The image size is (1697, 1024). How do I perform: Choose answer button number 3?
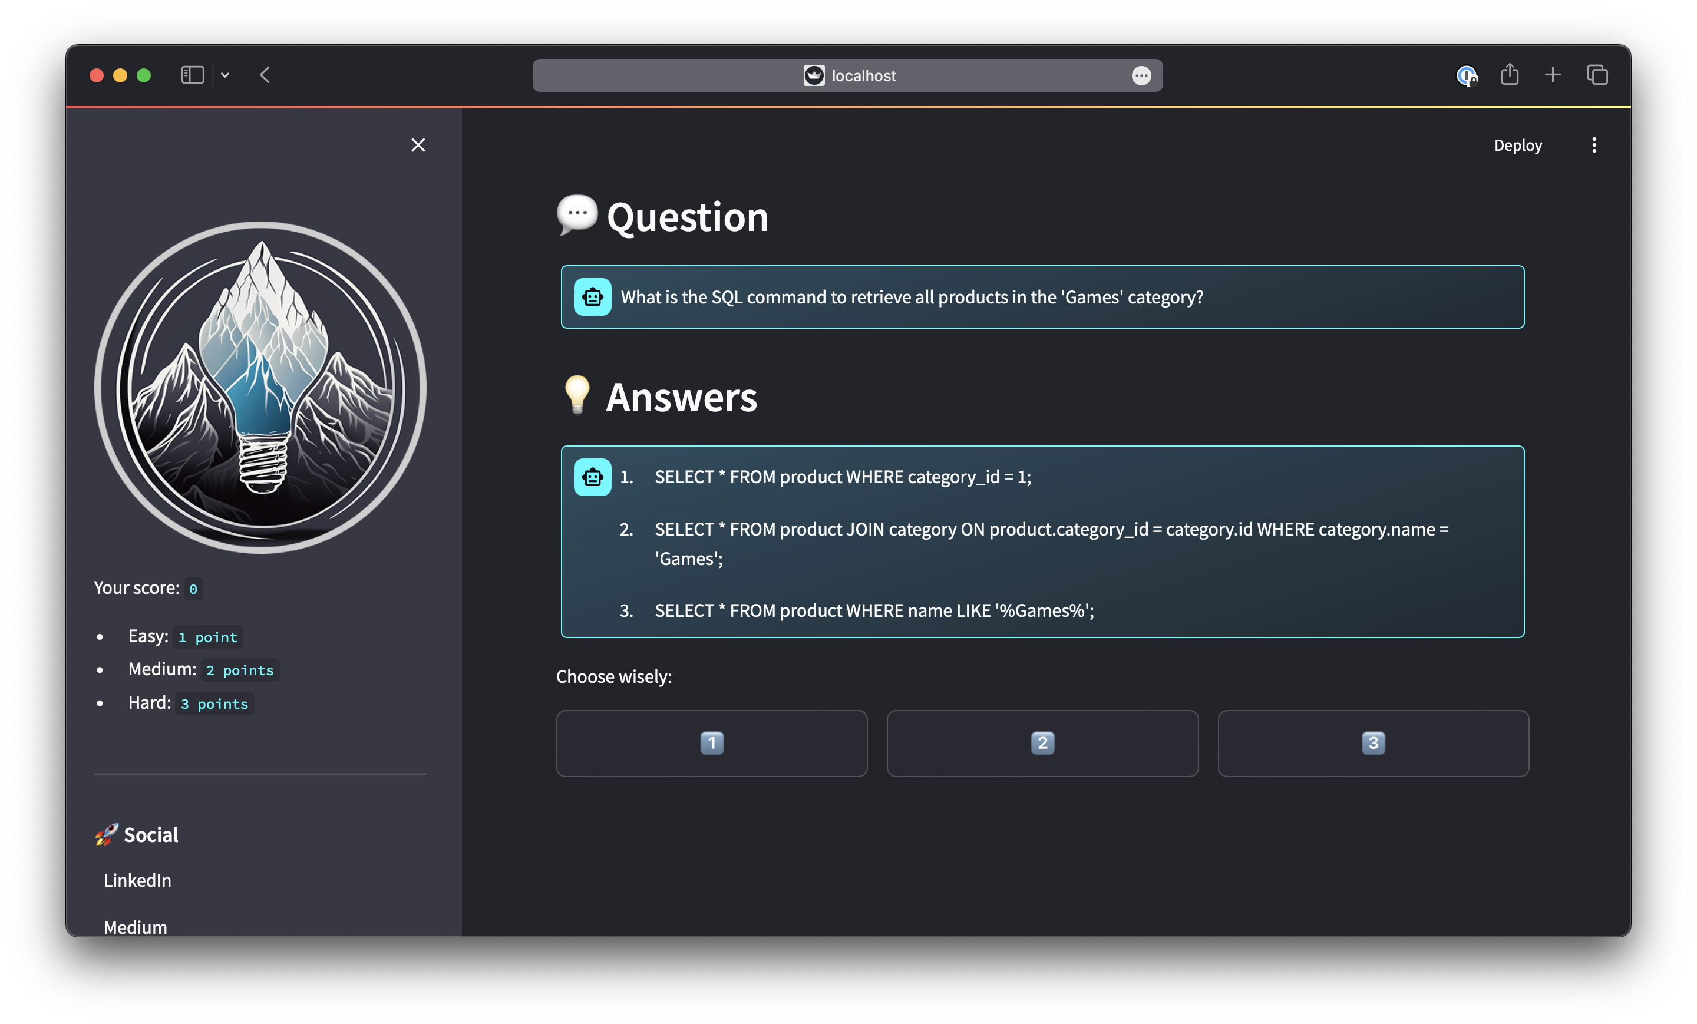pyautogui.click(x=1372, y=743)
